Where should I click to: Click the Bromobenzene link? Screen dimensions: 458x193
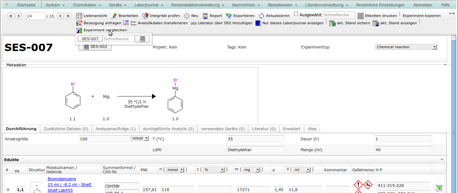pyautogui.click(x=62, y=179)
